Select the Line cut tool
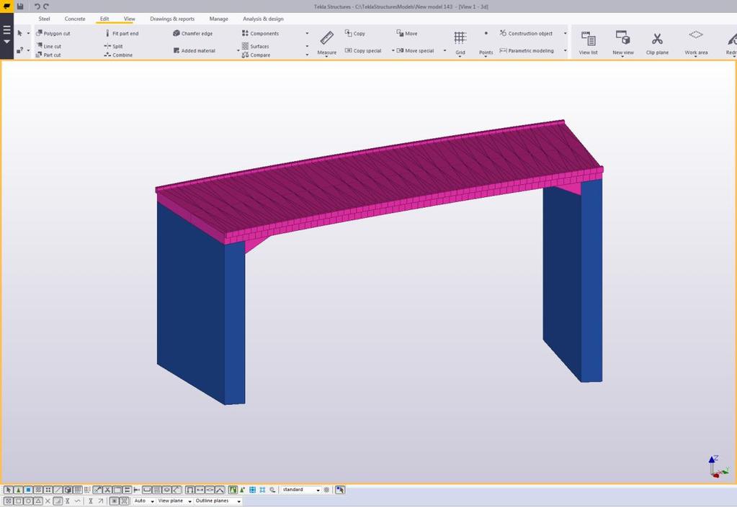Image resolution: width=737 pixels, height=507 pixels. tap(48, 46)
